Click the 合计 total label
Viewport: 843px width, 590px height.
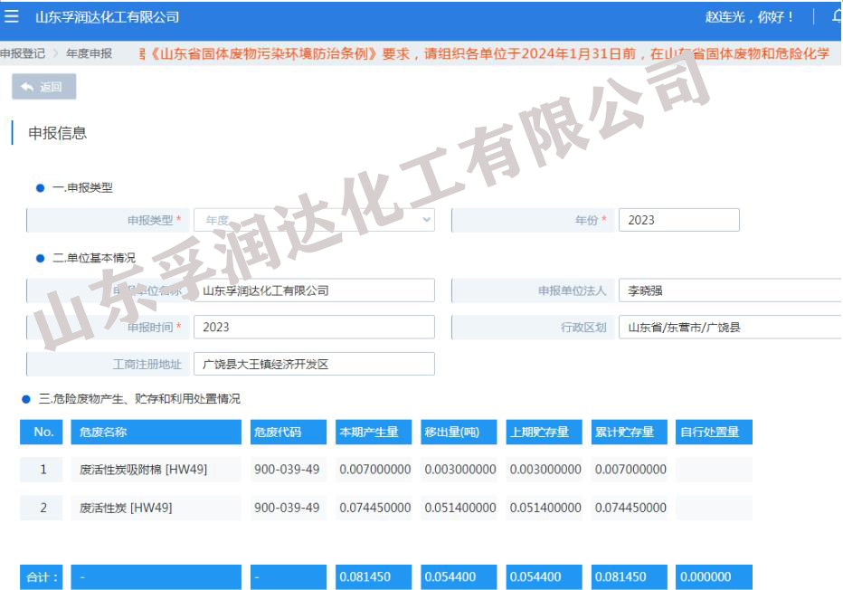coord(42,577)
